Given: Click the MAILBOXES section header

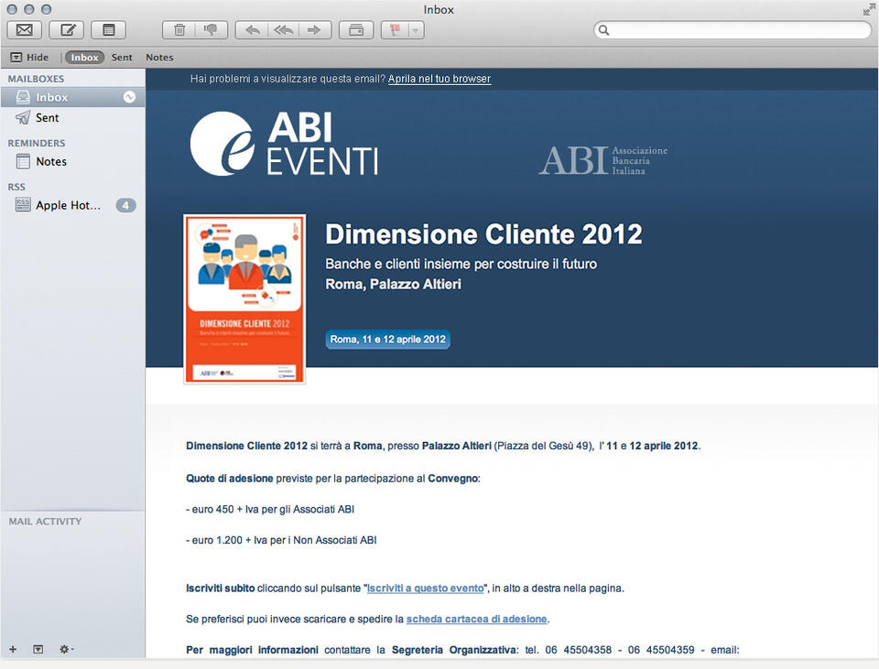Looking at the screenshot, I should 36,79.
